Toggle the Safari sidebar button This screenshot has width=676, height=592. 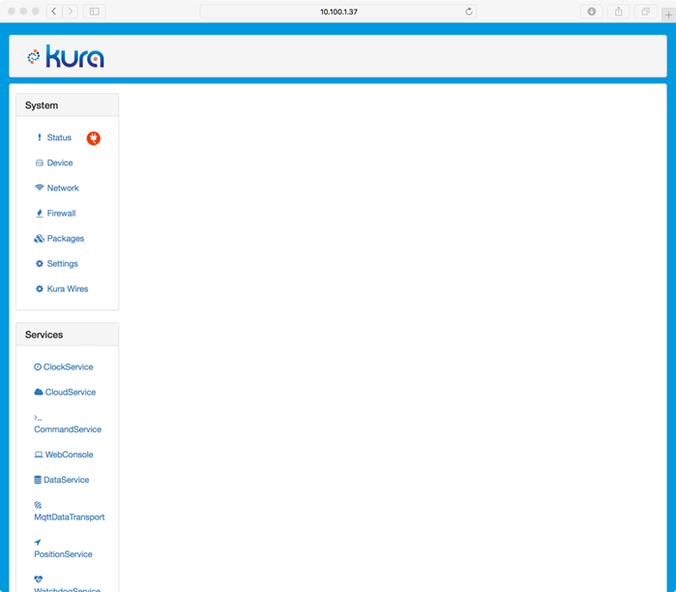95,12
